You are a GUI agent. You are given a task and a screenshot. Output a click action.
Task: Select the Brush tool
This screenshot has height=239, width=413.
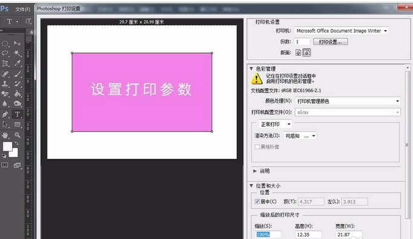pos(18,74)
